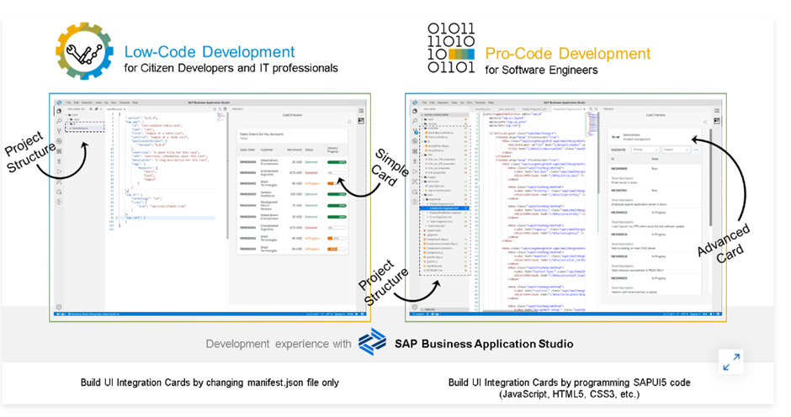Open the Search icon in the right screenshot's activity bar
The height and width of the screenshot is (417, 791).
(414, 121)
